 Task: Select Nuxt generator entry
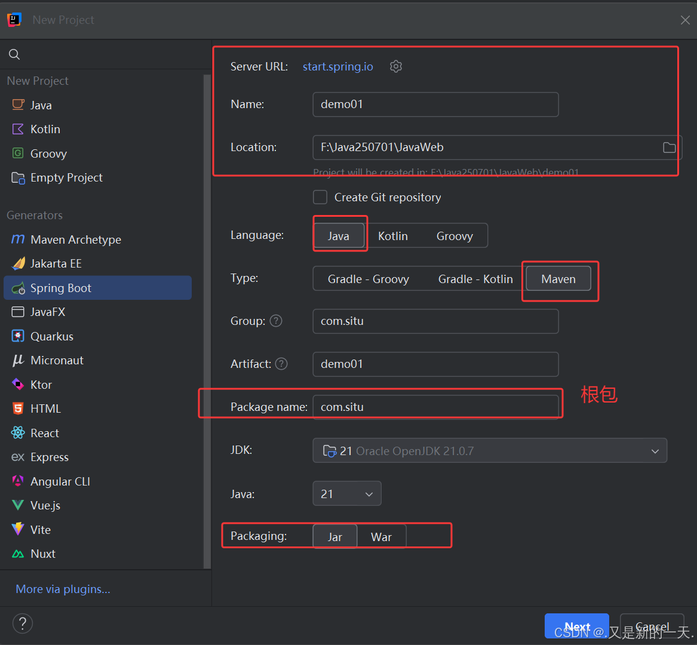97,554
